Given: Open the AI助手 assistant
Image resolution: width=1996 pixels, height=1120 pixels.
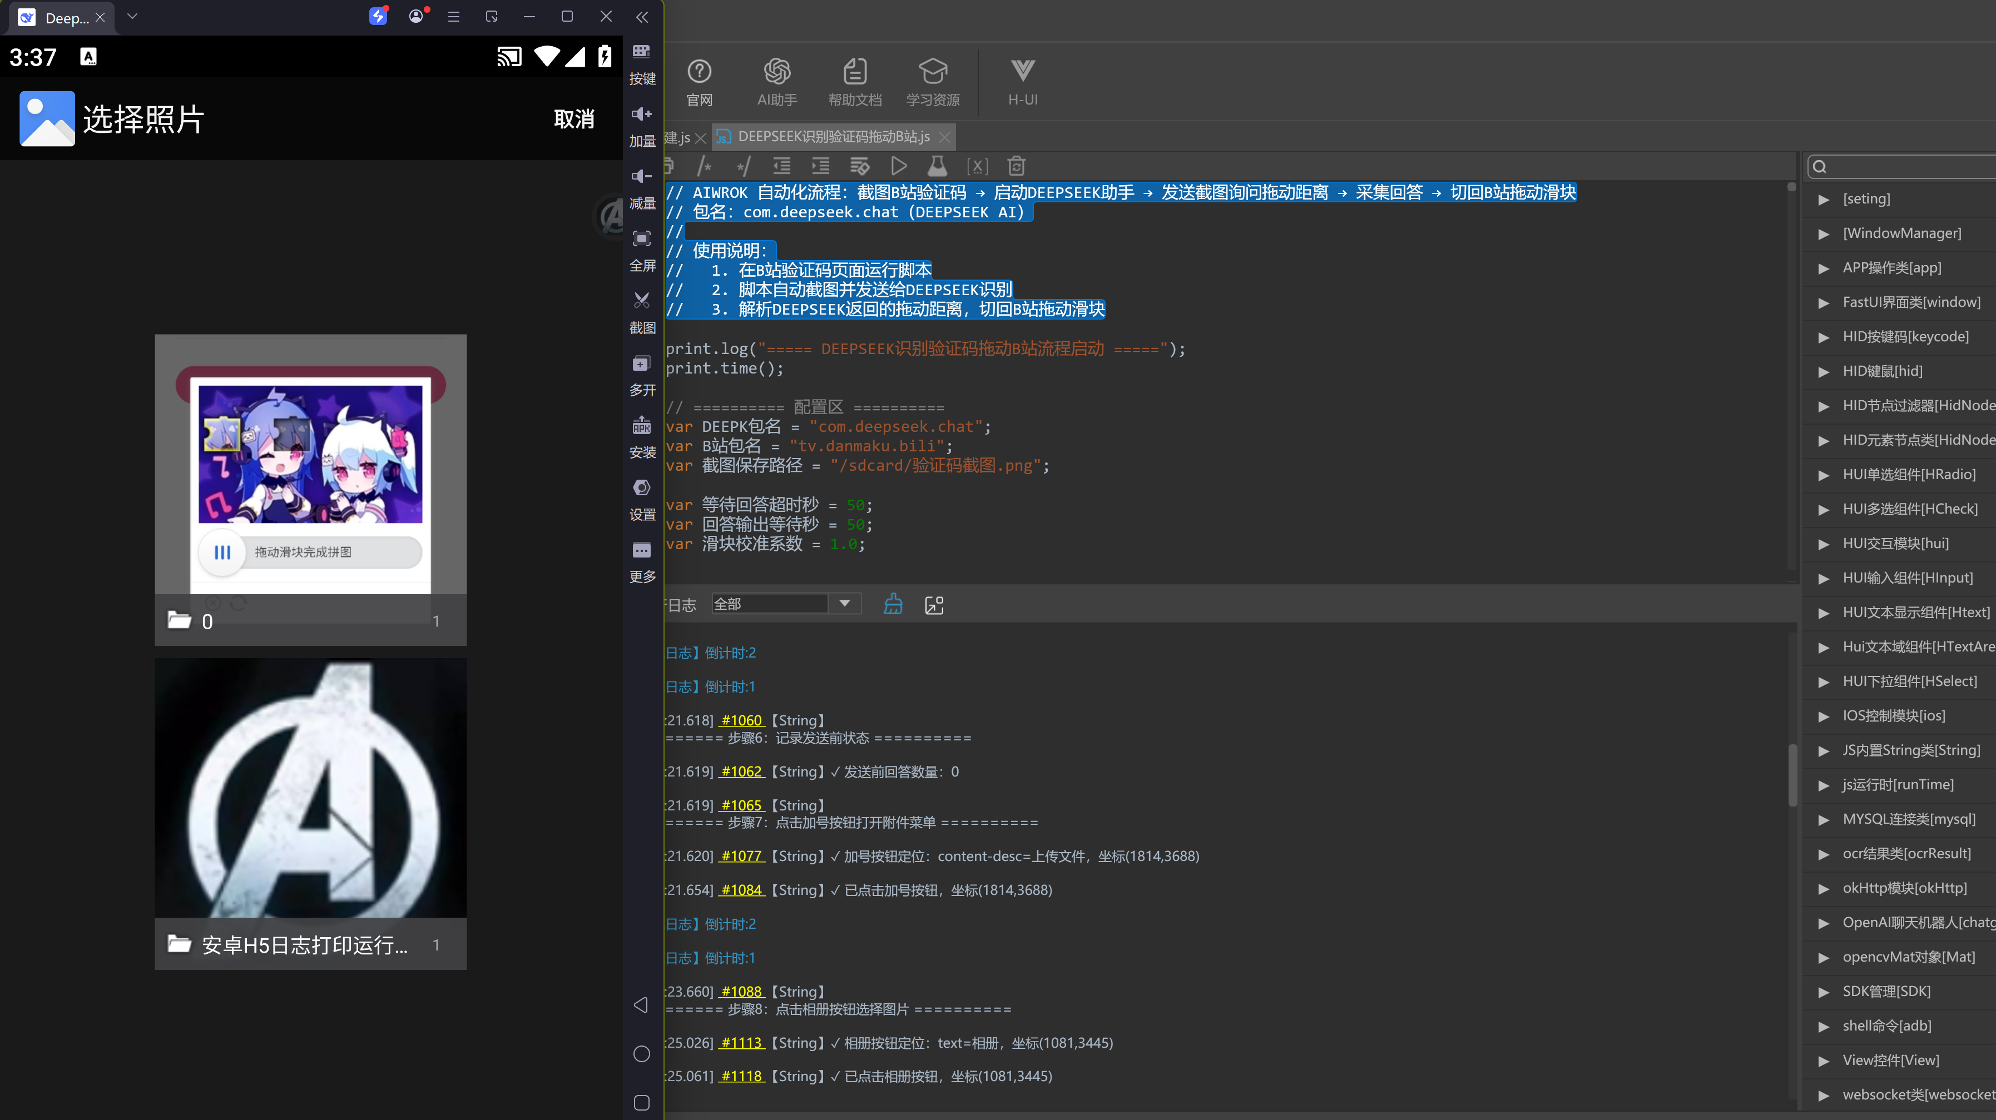Looking at the screenshot, I should tap(777, 82).
